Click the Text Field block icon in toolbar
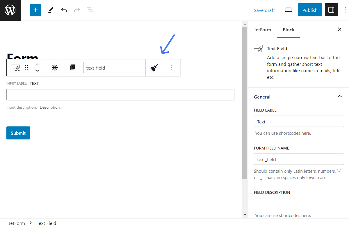Viewport: 349px width, 226px height. click(15, 67)
